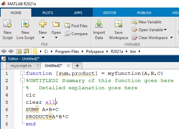Image resolution: width=179 pixels, height=129 pixels.
Task: Click the underlined 'SUM' variable
Action: (31, 110)
